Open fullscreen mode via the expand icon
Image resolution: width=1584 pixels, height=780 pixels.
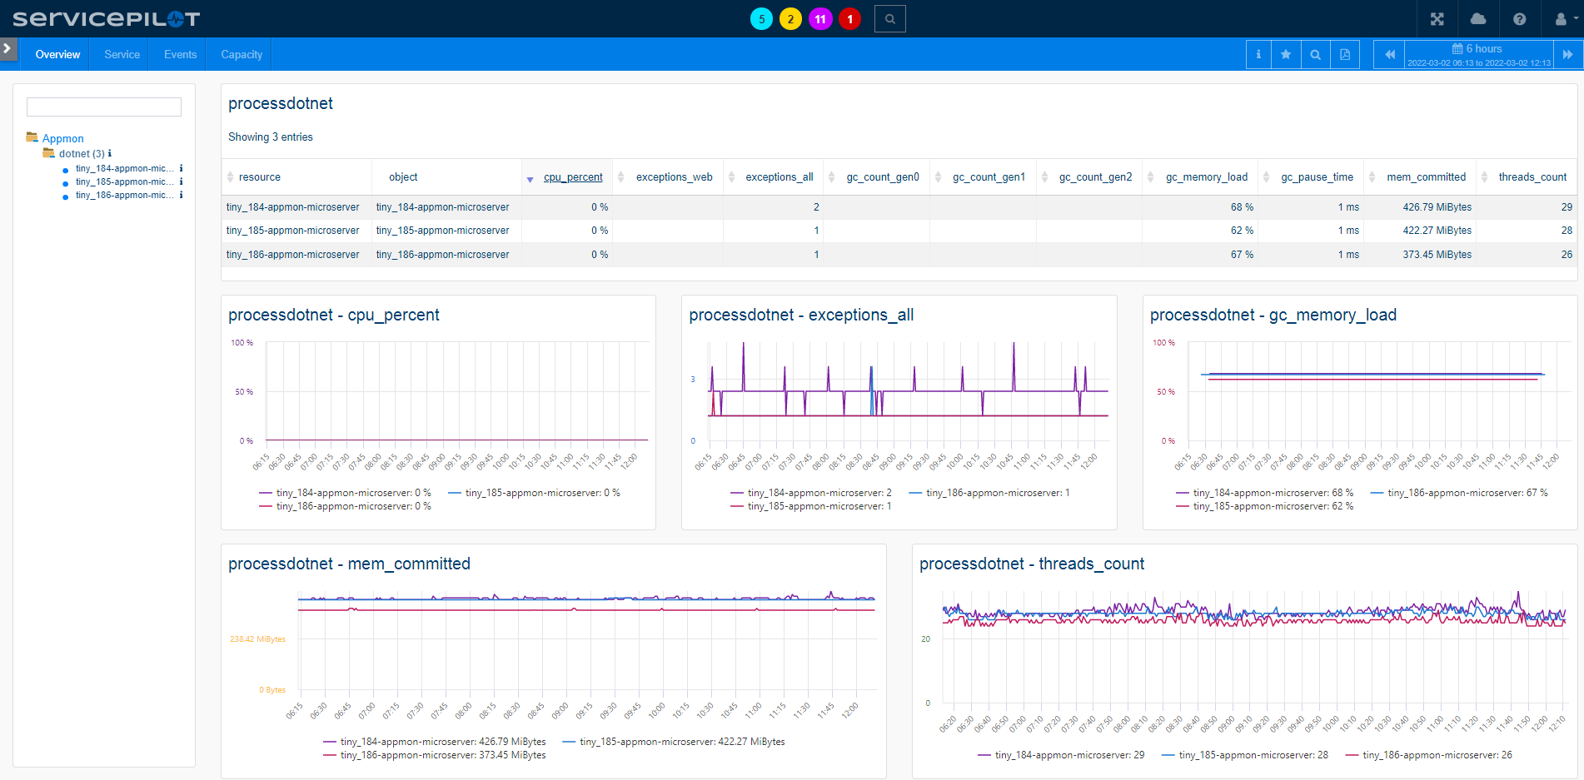(x=1436, y=18)
